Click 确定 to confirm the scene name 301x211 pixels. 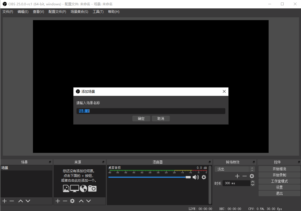(141, 118)
